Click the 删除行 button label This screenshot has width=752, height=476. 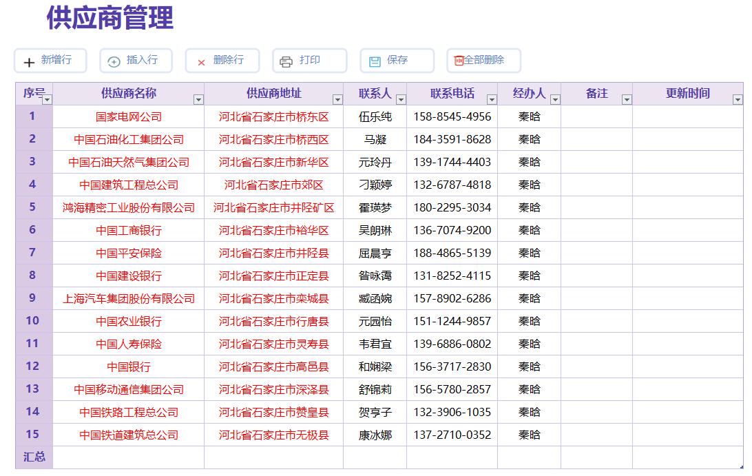[x=229, y=60]
